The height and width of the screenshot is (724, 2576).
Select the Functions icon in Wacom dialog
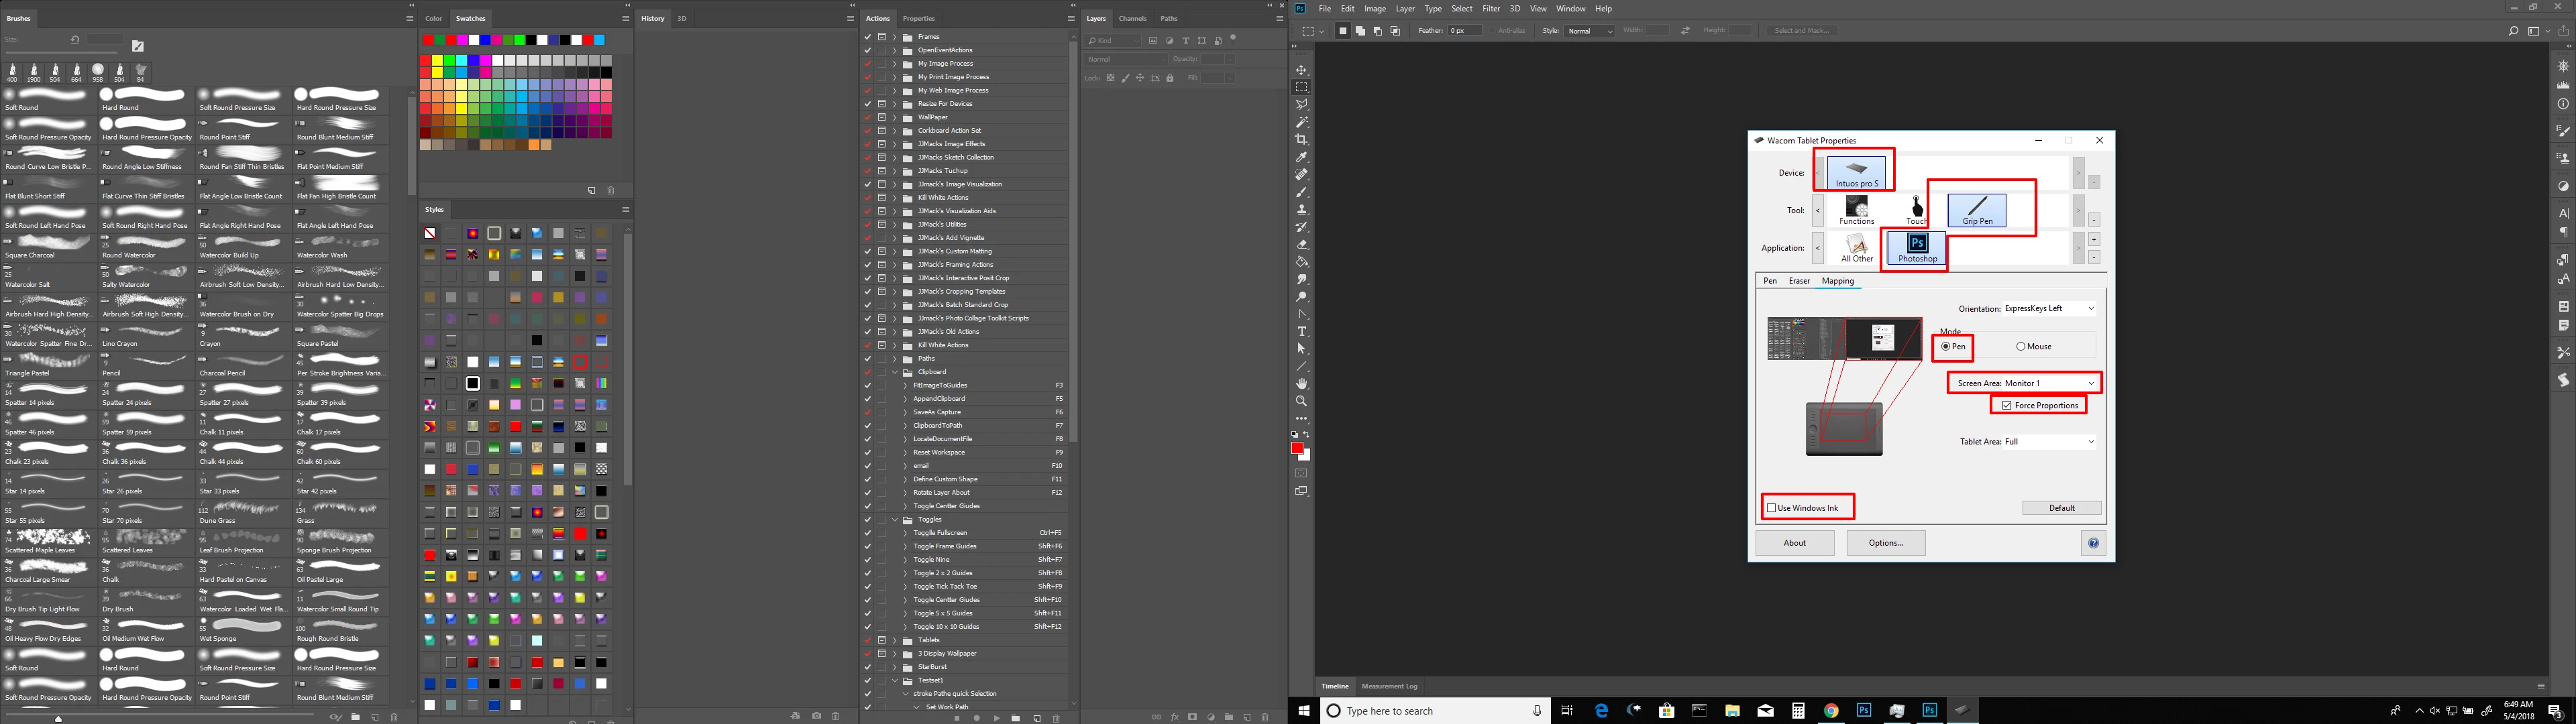pyautogui.click(x=1856, y=210)
